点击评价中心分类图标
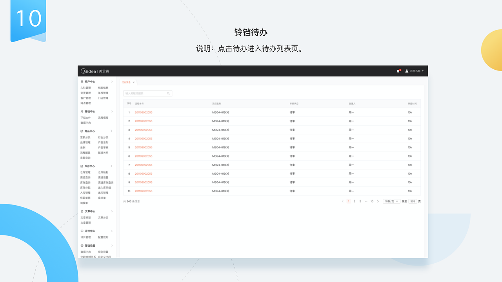502x282 pixels. coord(82,231)
